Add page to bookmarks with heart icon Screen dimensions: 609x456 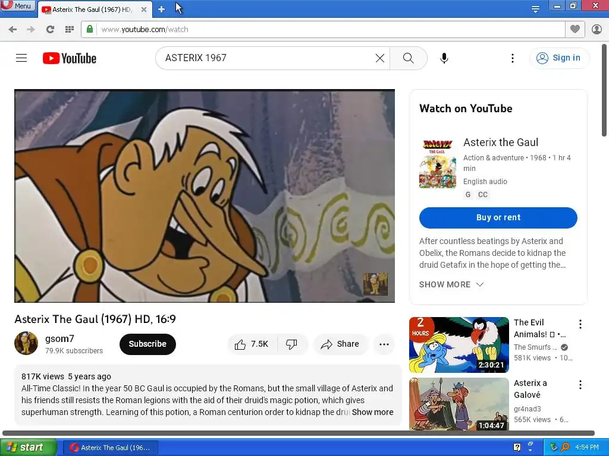click(575, 29)
